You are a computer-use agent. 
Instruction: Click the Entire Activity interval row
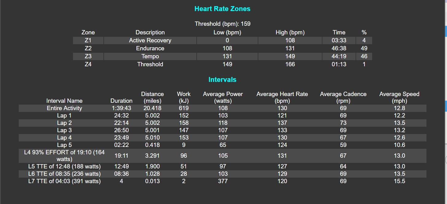coord(222,108)
